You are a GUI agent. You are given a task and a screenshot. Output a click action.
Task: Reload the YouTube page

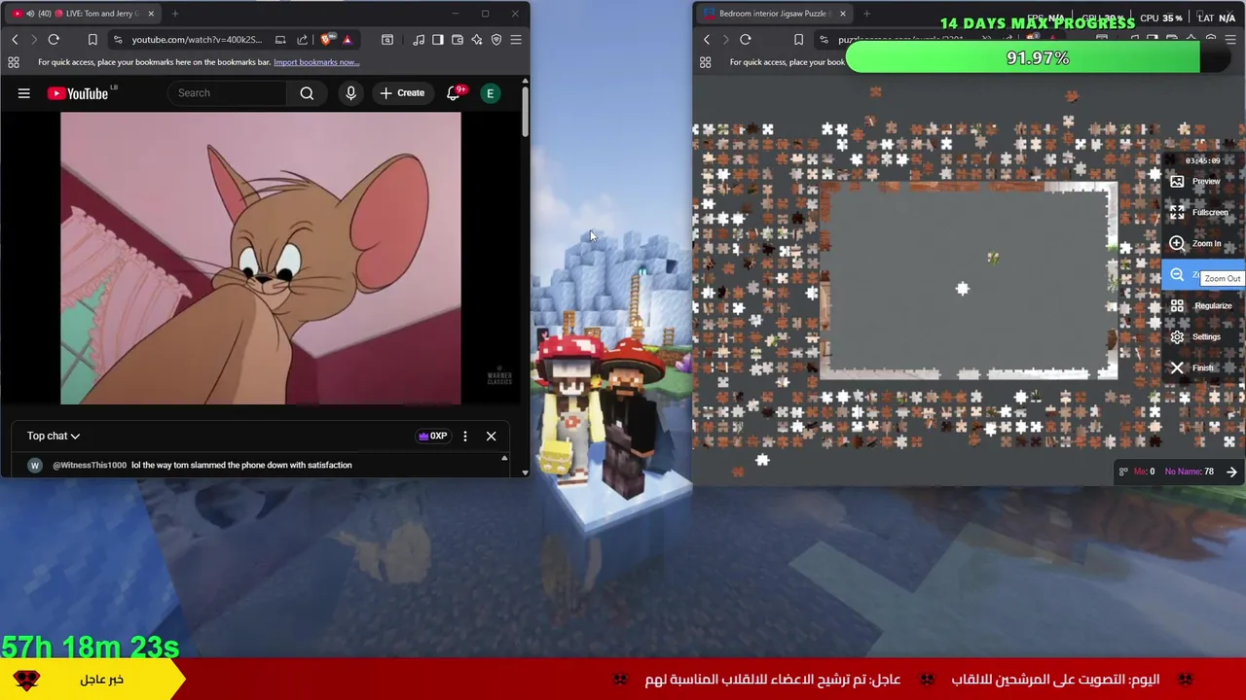click(x=54, y=40)
